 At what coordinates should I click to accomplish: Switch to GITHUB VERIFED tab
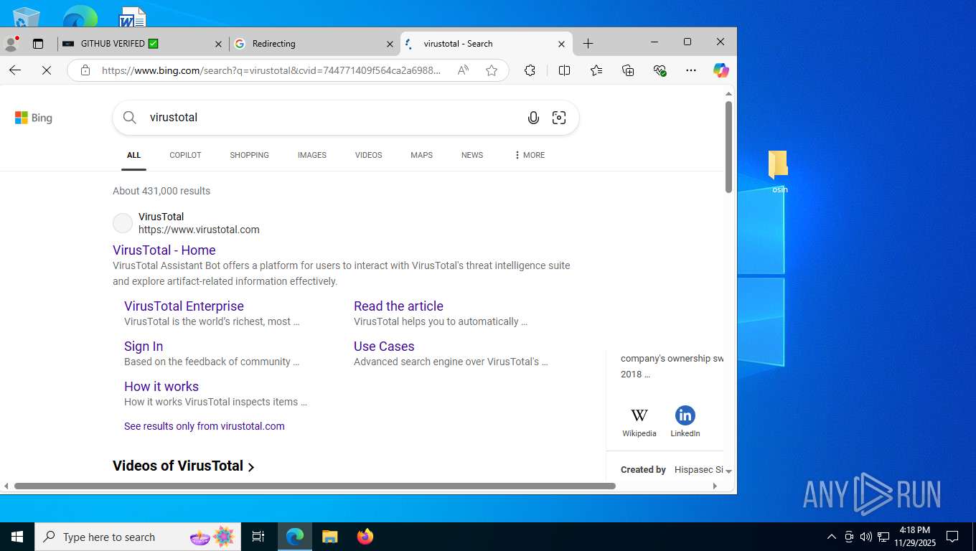[144, 44]
